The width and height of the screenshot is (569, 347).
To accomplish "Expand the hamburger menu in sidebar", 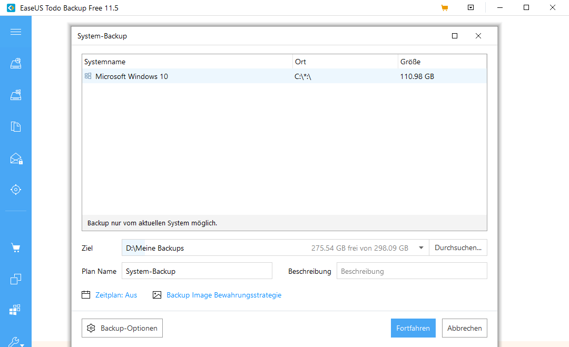I will pos(16,32).
